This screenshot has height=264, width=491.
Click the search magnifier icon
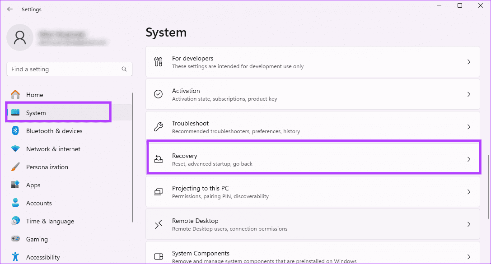coord(124,69)
